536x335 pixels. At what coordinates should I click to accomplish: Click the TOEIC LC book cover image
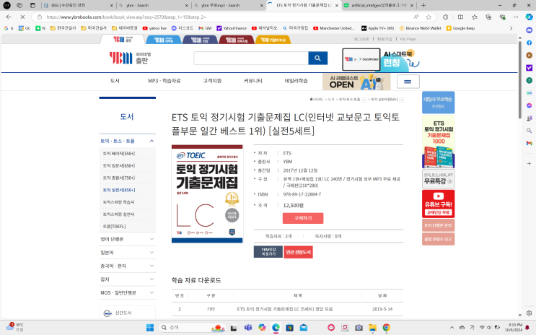pos(207,193)
